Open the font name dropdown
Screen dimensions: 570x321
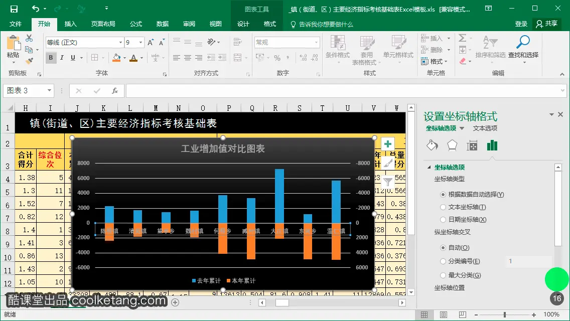[x=121, y=43]
